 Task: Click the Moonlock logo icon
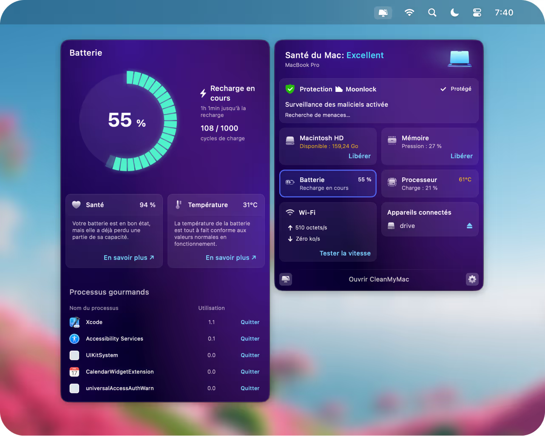coord(339,89)
